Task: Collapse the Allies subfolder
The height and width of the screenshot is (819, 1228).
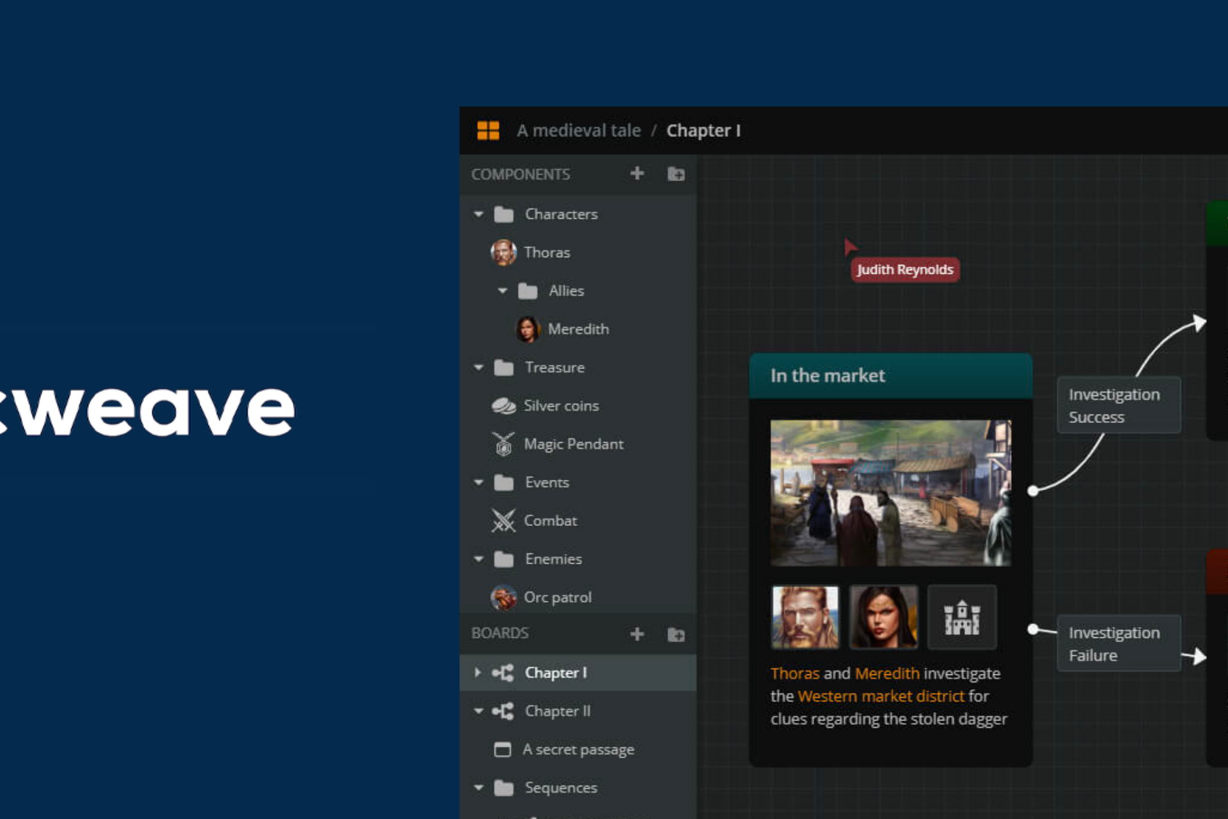Action: (x=503, y=291)
